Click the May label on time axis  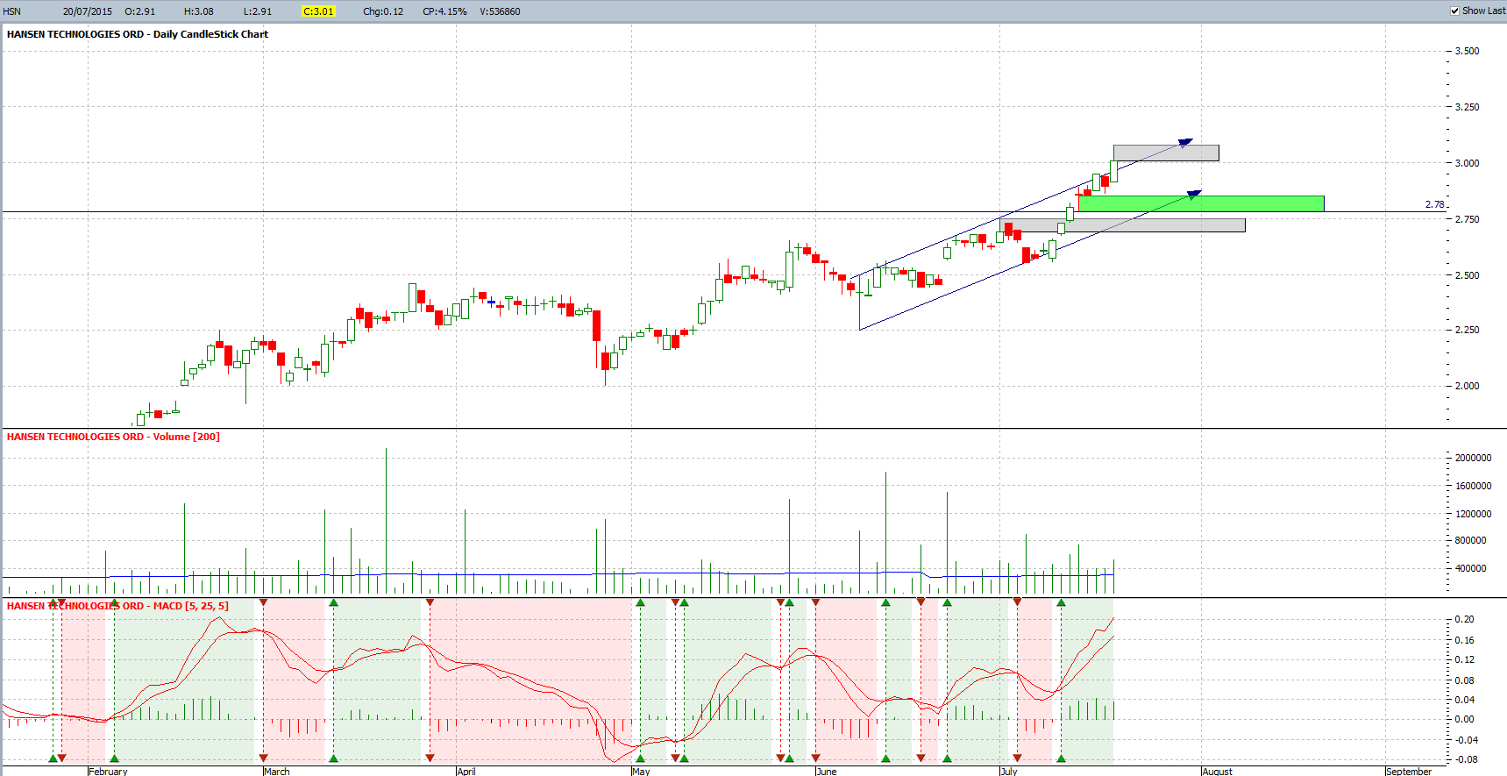pos(641,772)
